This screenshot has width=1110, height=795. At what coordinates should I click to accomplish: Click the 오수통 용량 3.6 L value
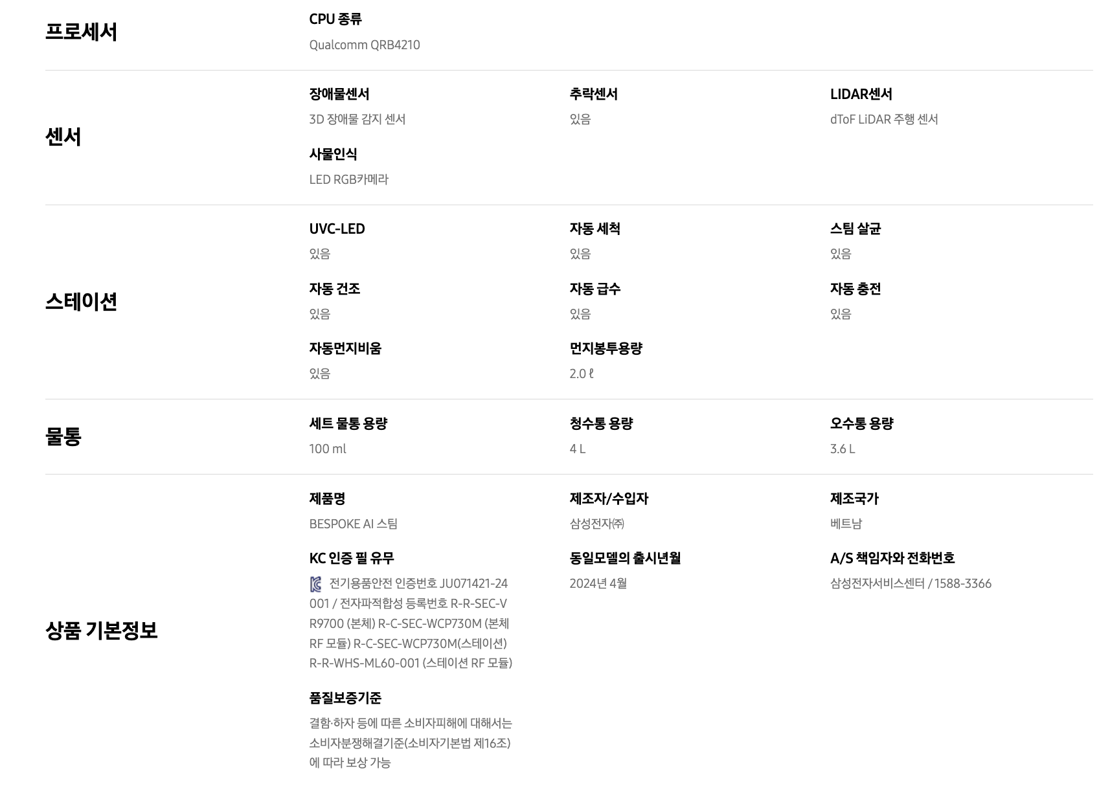point(842,449)
